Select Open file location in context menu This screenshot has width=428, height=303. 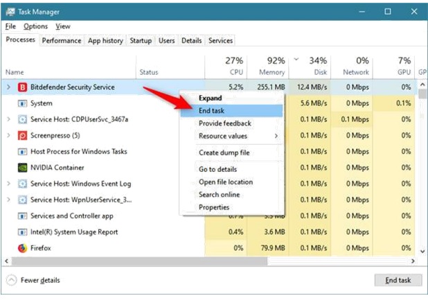click(225, 182)
